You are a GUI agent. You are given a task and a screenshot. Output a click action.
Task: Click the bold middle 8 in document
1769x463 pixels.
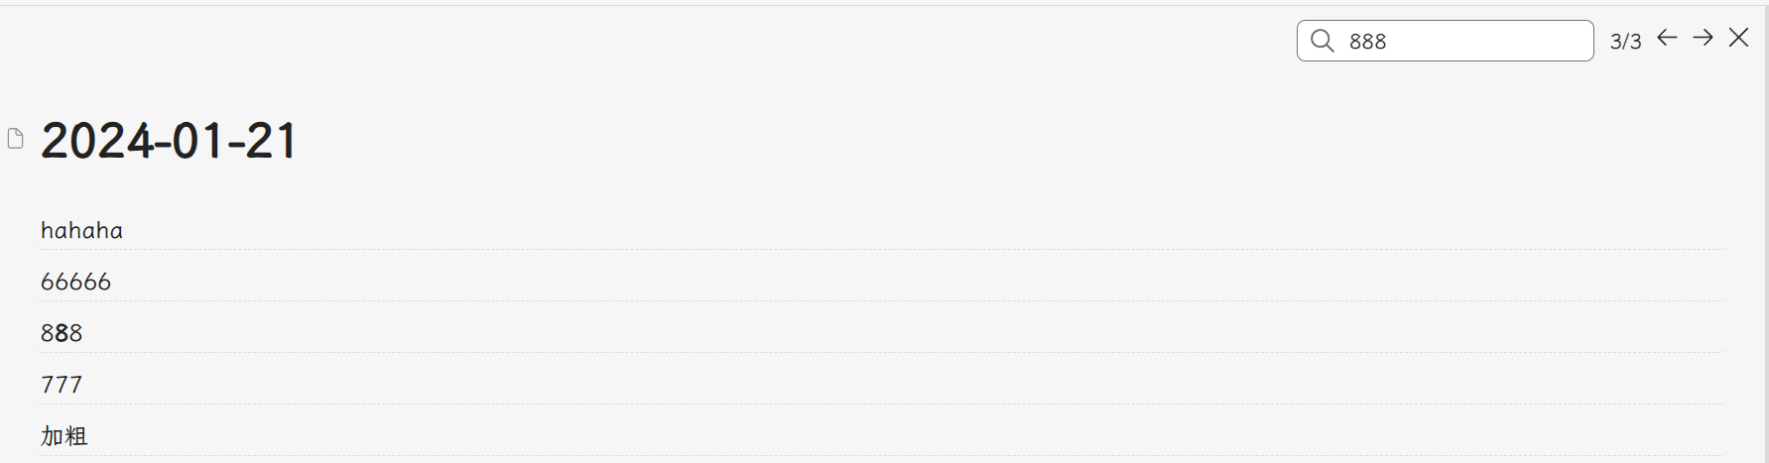pos(62,334)
